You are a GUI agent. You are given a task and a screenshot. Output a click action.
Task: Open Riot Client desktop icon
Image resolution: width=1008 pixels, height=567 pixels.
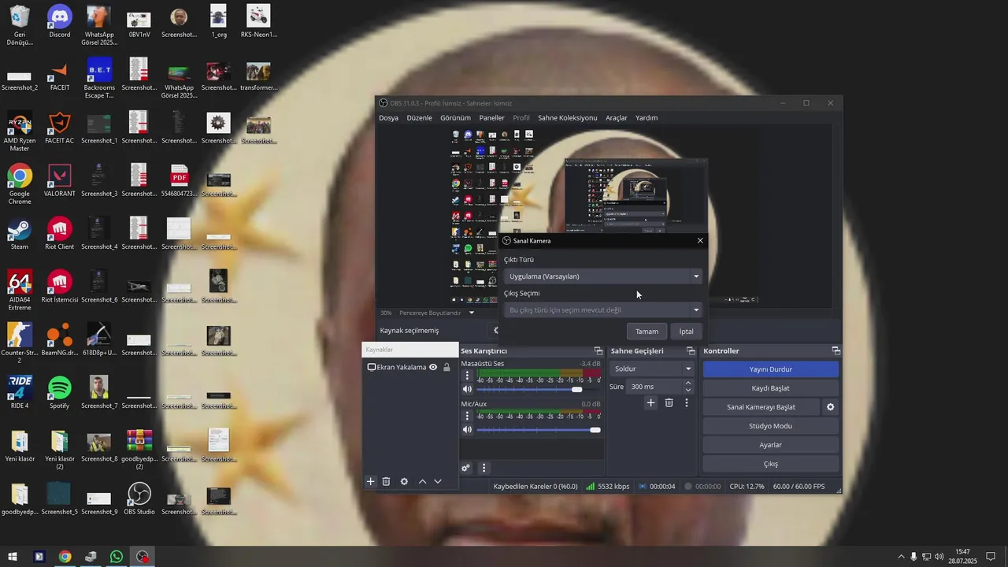tap(59, 234)
